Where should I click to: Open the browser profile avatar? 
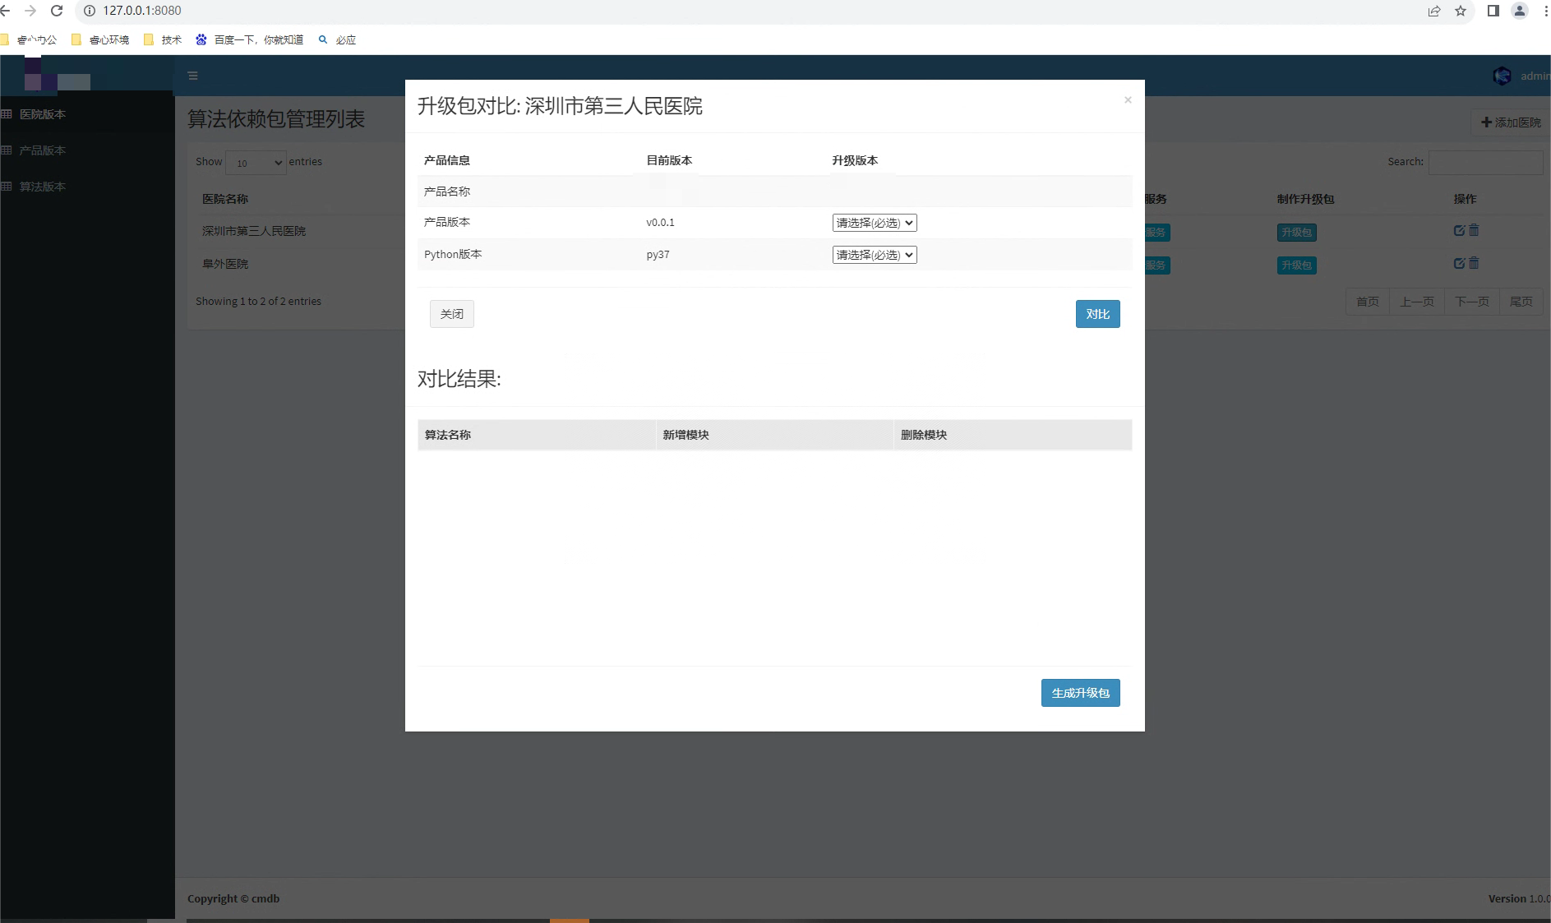(1520, 11)
